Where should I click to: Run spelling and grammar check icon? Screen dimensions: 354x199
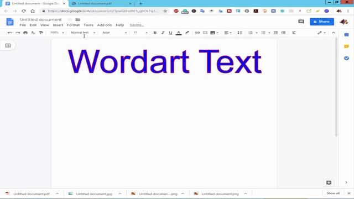pyautogui.click(x=33, y=33)
